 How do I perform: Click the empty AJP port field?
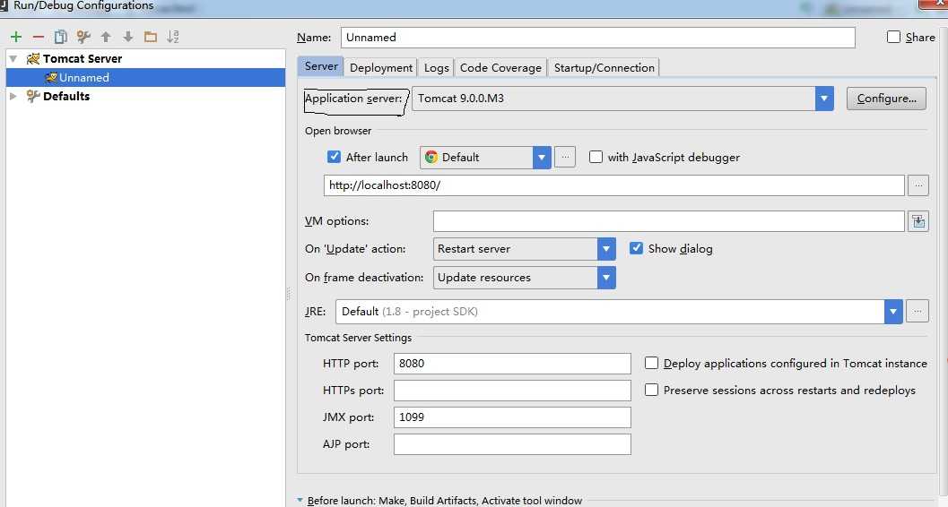click(512, 444)
